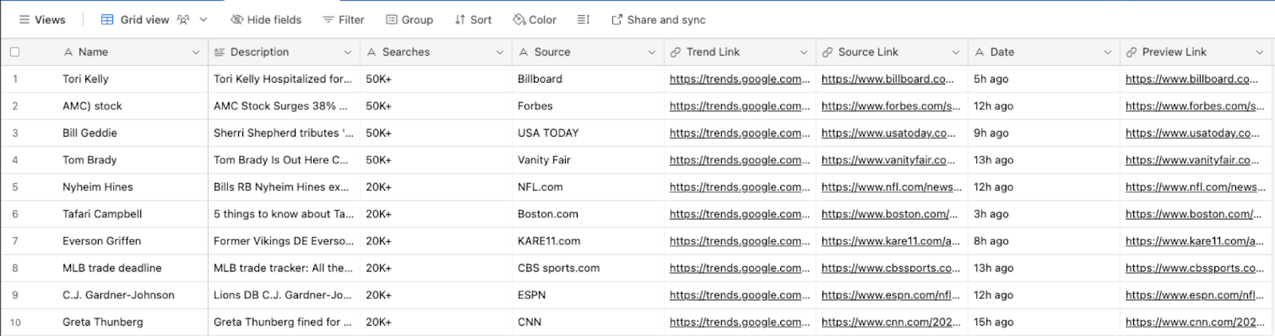Open the CNN preview link
The image size is (1275, 336).
[1195, 322]
